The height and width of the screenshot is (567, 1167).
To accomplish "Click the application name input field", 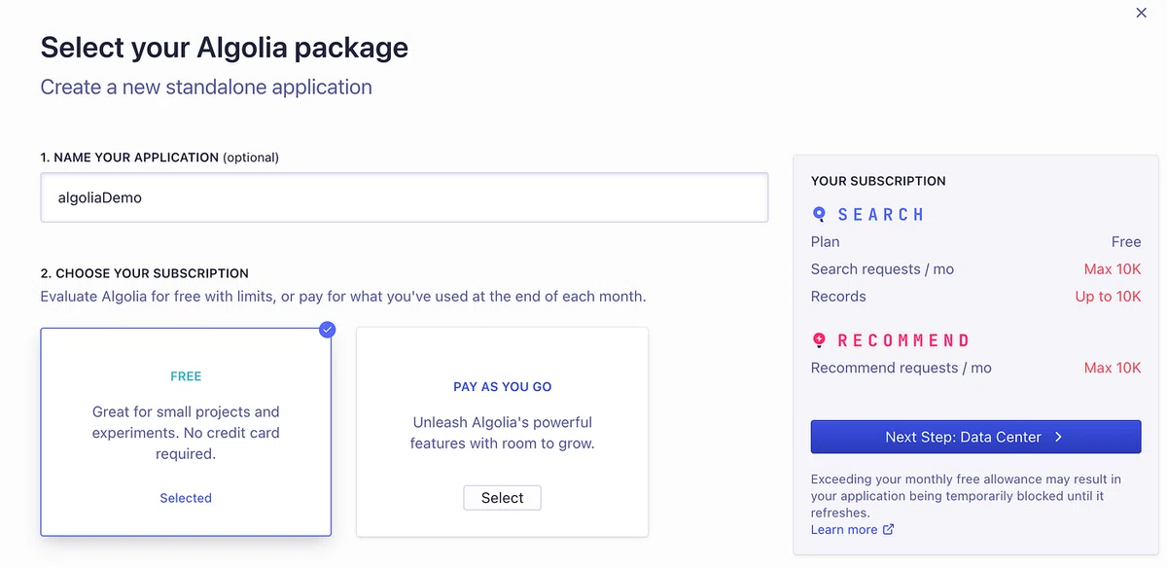I will click(405, 197).
